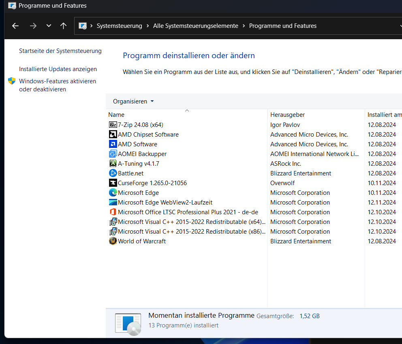Image resolution: width=402 pixels, height=344 pixels.
Task: Click the Edge WebView2-Laufzeit icon
Action: click(113, 202)
